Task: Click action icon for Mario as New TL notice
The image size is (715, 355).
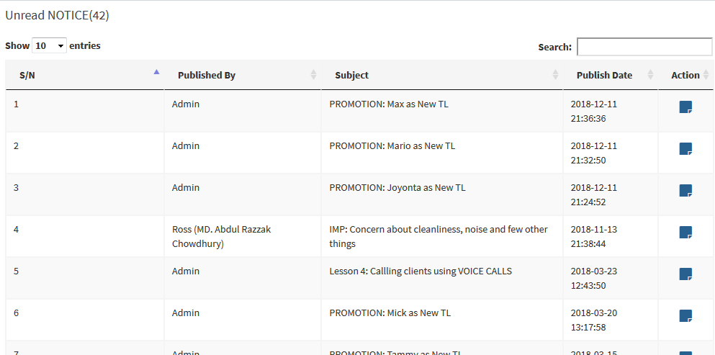Action: click(x=685, y=149)
